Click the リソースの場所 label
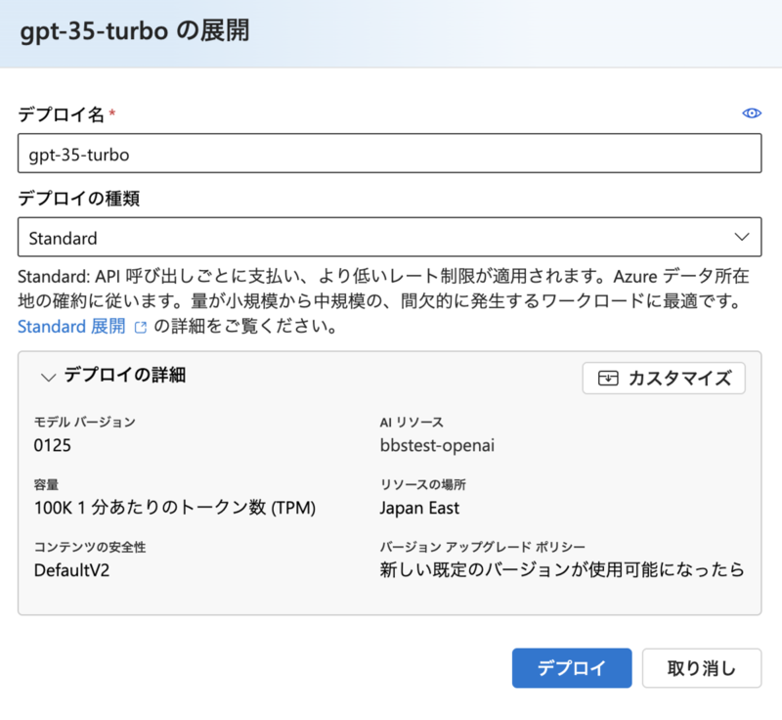The height and width of the screenshot is (720, 782). point(423,484)
